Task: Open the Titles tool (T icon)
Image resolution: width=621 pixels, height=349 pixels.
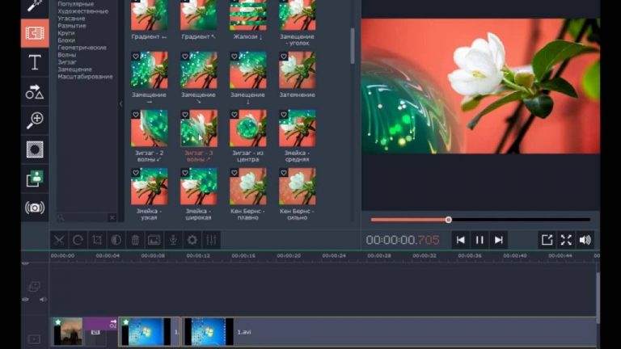Action: [35, 62]
